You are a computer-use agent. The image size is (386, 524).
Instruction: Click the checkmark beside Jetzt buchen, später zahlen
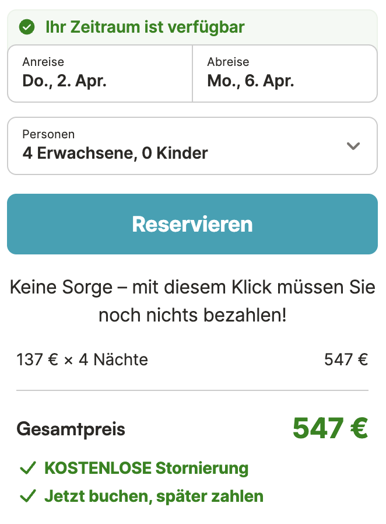click(27, 496)
